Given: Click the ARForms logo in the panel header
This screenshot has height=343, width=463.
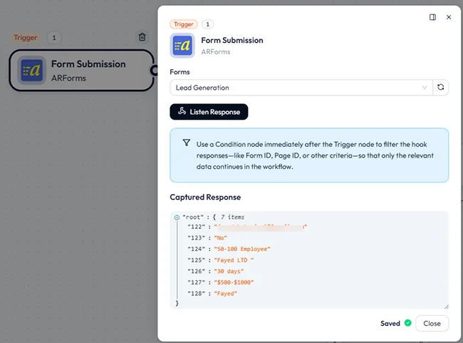Looking at the screenshot, I should [182, 46].
